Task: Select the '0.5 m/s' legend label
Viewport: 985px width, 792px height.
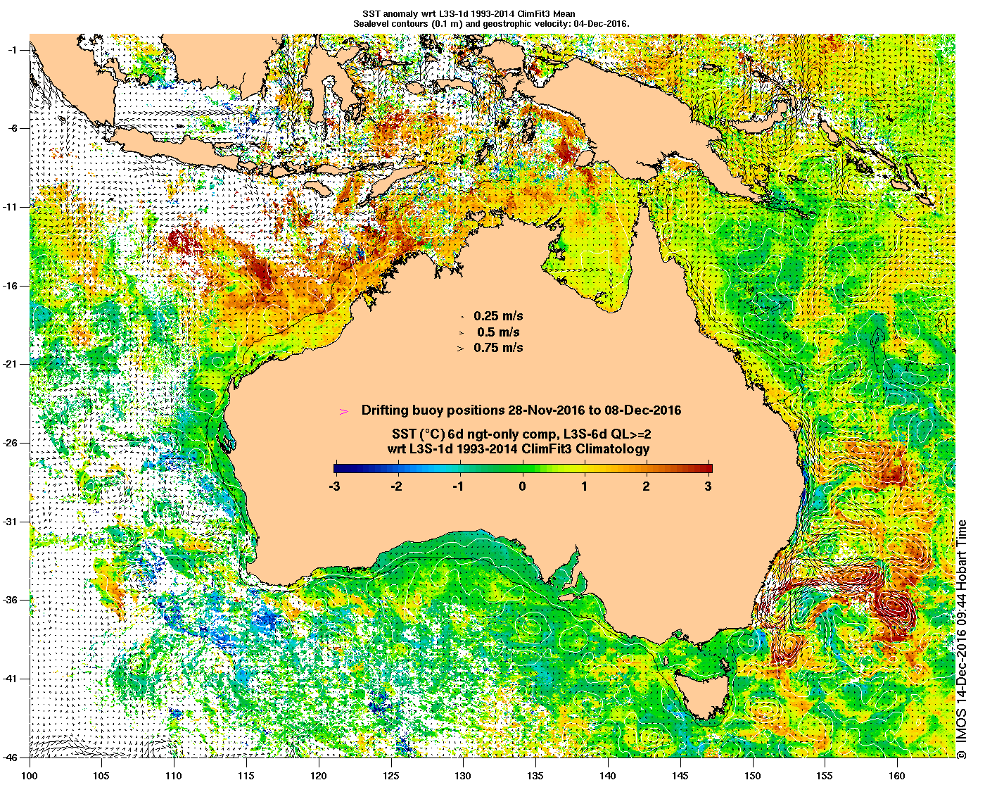Action: point(498,332)
